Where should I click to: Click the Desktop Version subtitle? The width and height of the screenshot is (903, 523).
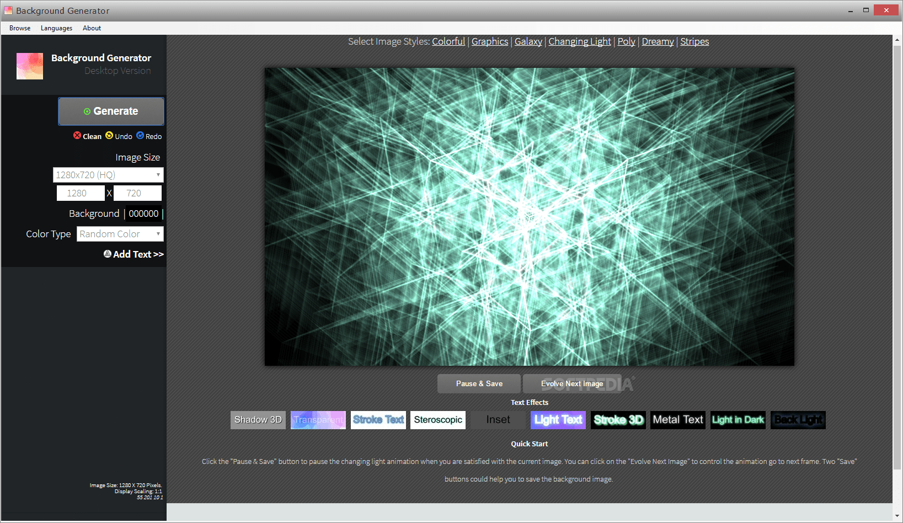pyautogui.click(x=117, y=71)
